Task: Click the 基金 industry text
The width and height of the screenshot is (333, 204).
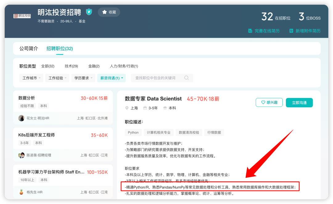Action: coord(82,21)
